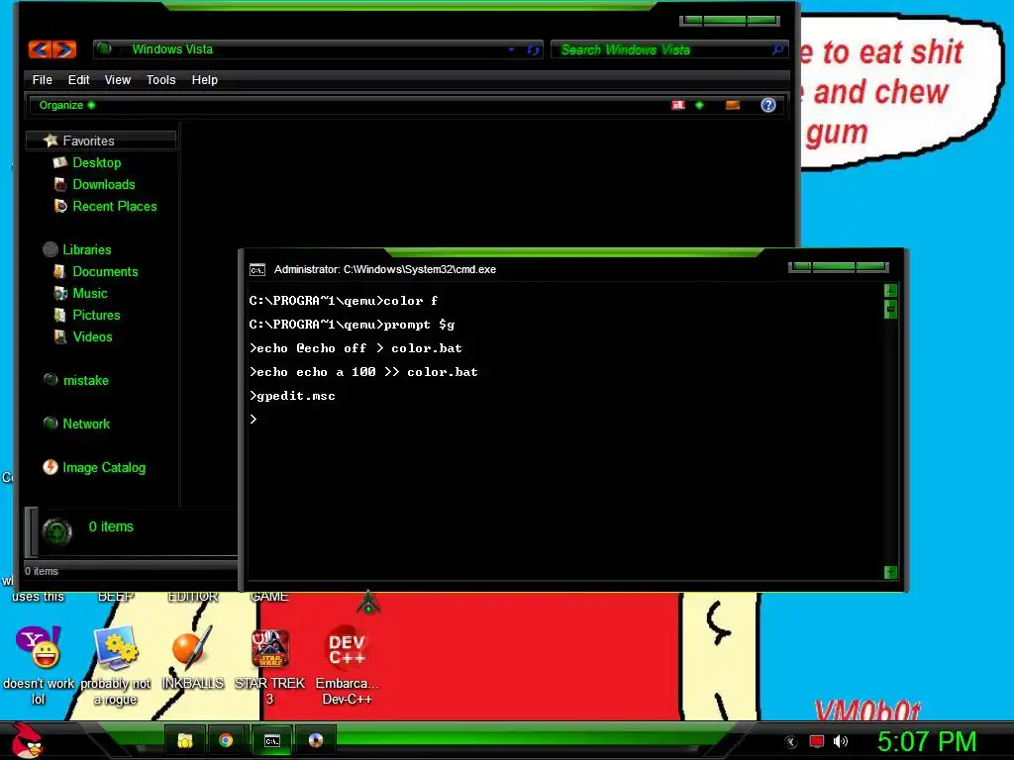This screenshot has height=760, width=1014.
Task: Click the '0 items' status bar text
Action: [42, 571]
